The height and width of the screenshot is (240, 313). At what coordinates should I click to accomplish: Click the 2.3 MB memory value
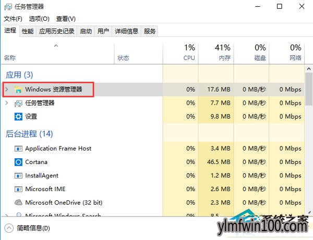[x=220, y=203]
